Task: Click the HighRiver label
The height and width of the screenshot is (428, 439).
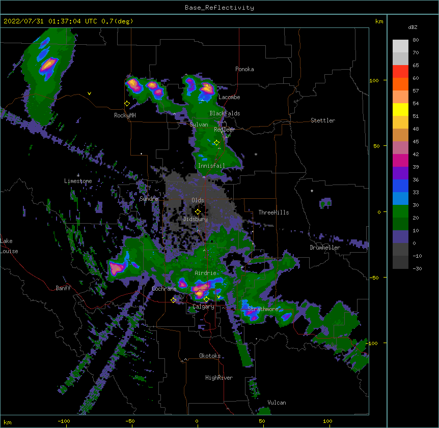Action: pos(219,378)
